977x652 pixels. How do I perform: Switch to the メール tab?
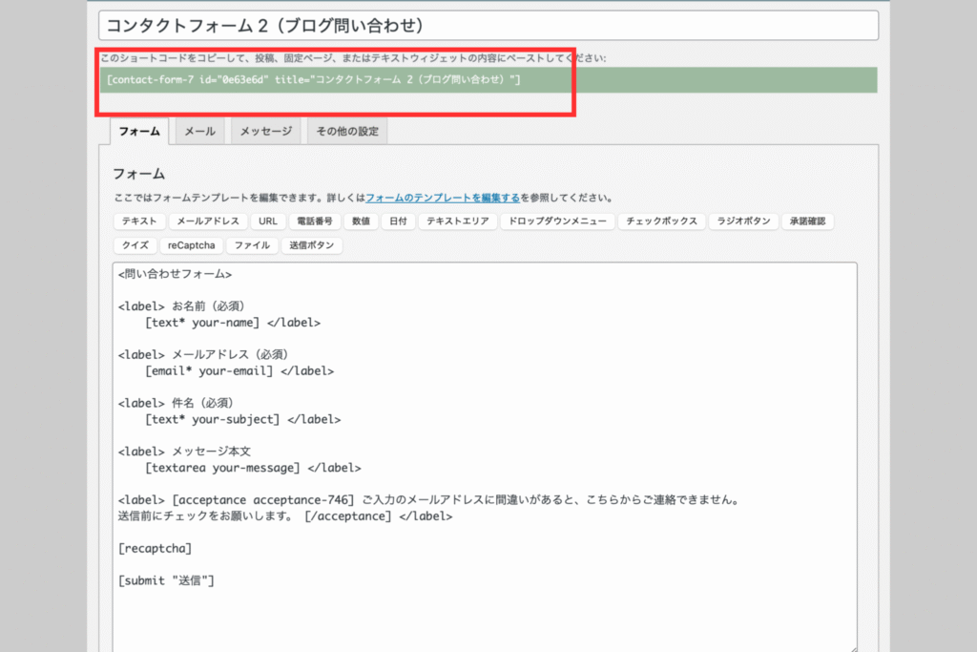[199, 131]
